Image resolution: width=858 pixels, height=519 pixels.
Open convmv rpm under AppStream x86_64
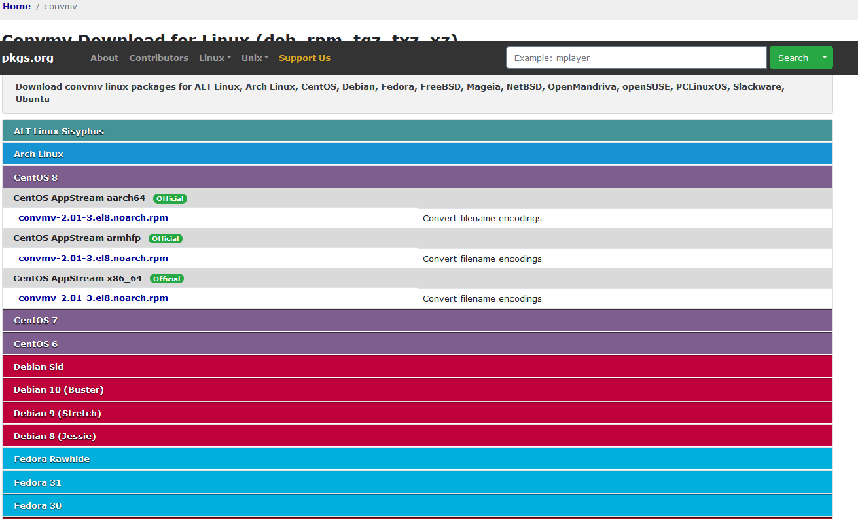click(94, 298)
